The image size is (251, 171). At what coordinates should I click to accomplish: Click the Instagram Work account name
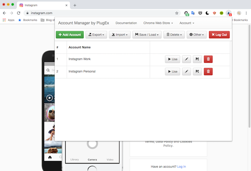79,59
